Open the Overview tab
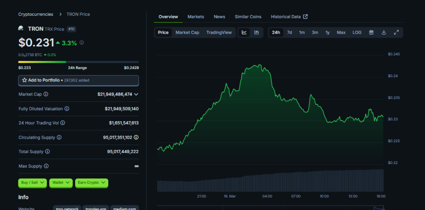This screenshot has height=210, width=425. click(169, 17)
